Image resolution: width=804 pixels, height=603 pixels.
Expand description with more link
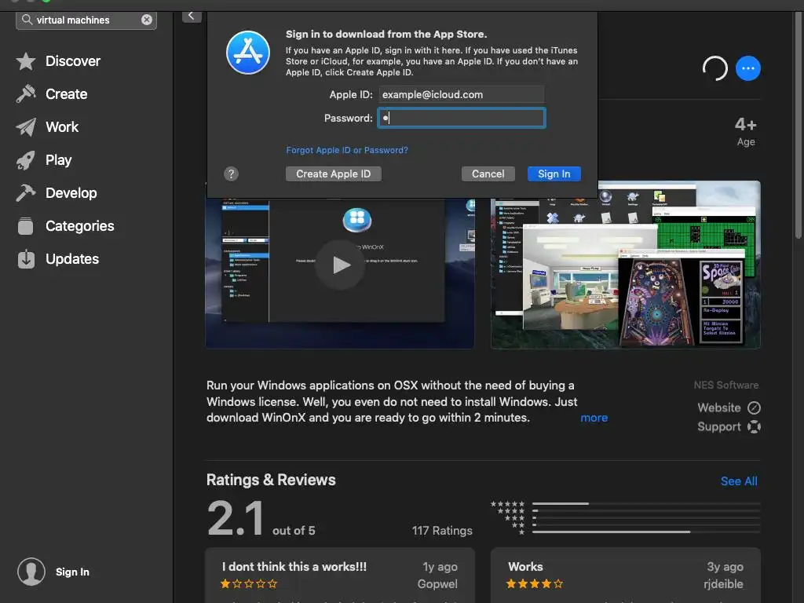594,418
